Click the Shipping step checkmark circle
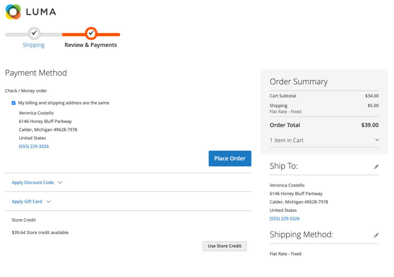This screenshot has height=277, width=394. [34, 33]
